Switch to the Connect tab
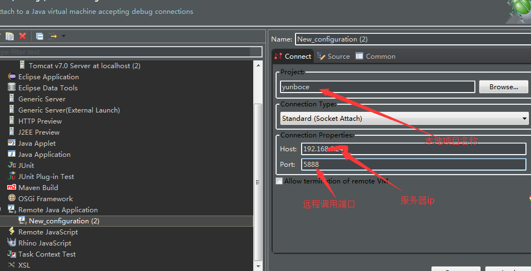The image size is (531, 271). click(x=293, y=57)
